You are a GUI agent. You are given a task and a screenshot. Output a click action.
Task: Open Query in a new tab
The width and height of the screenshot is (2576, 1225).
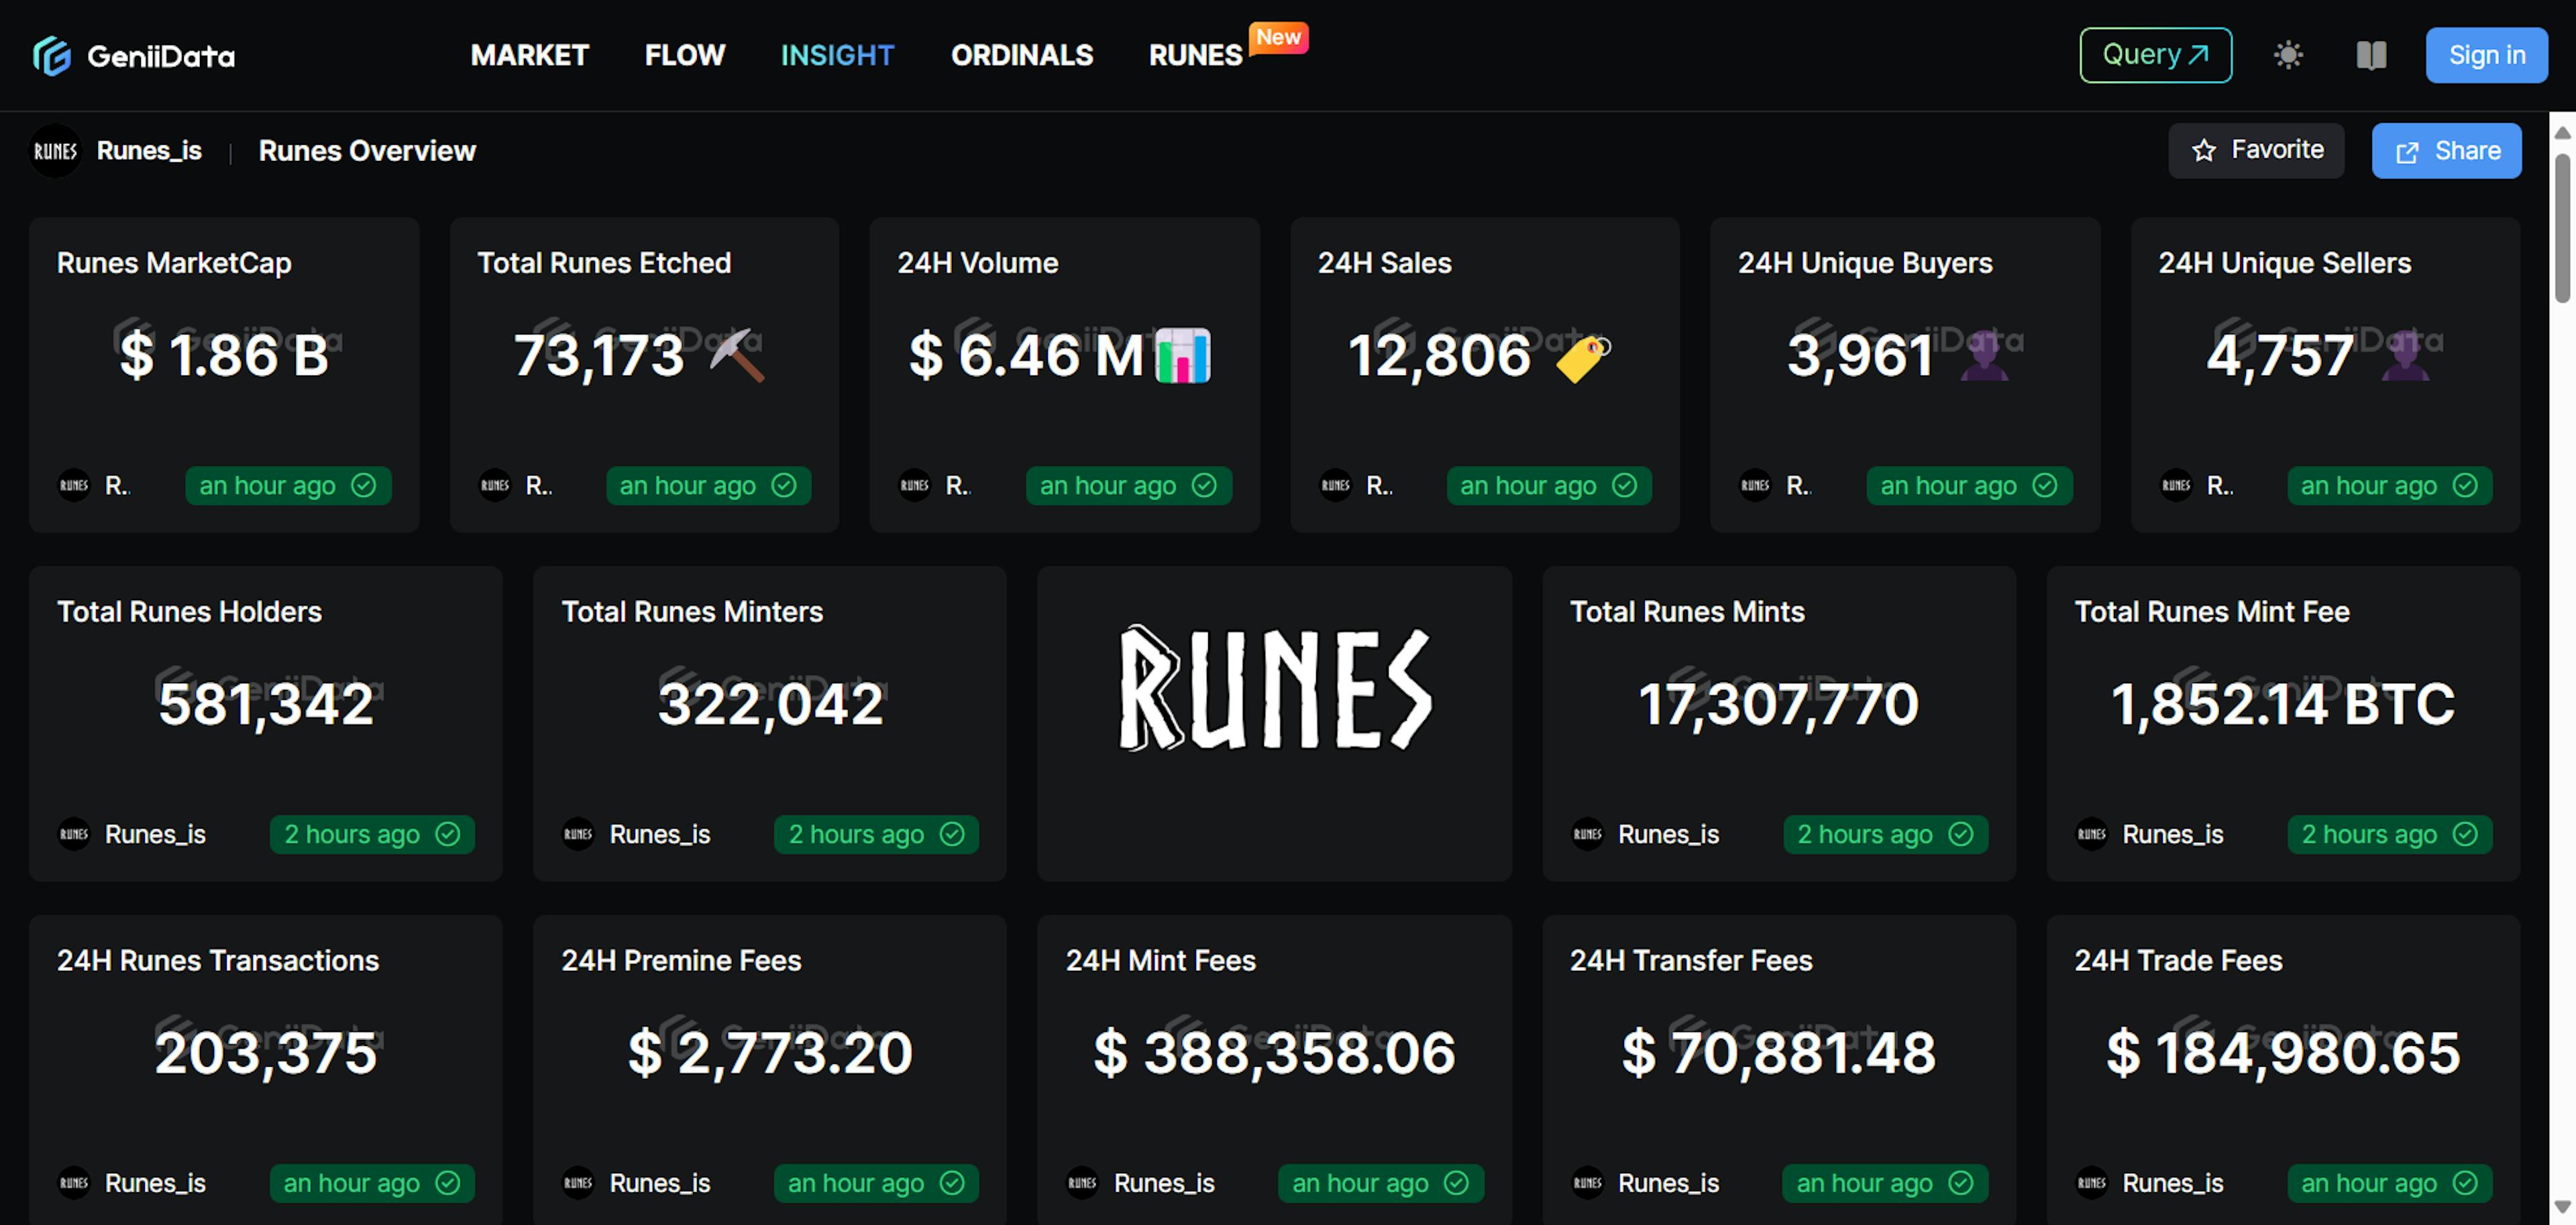pos(2155,55)
